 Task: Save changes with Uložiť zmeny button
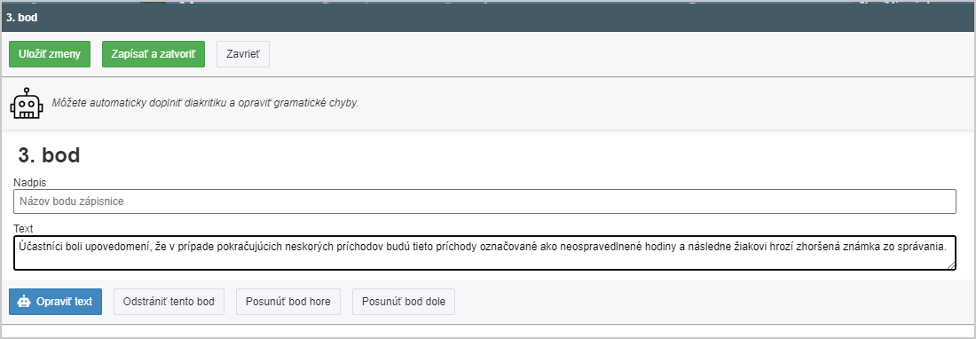[50, 54]
